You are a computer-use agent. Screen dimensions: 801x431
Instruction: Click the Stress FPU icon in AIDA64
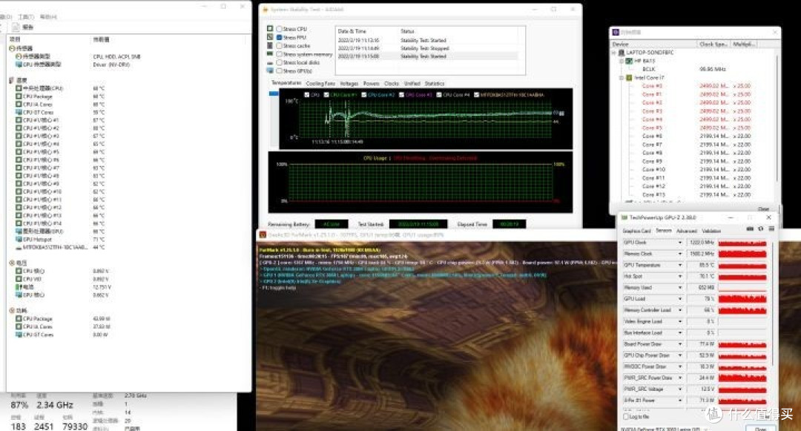tap(270, 37)
